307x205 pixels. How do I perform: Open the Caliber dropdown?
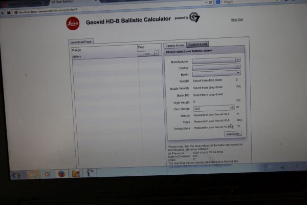point(216,67)
